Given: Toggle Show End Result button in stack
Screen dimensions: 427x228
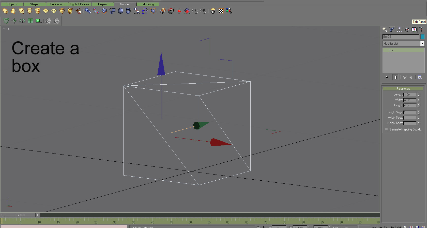Looking at the screenshot, I should pyautogui.click(x=396, y=77).
